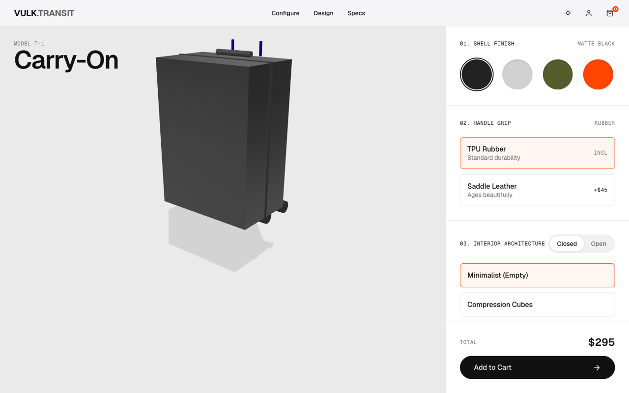Click the cart count badge
The height and width of the screenshot is (393, 629).
(x=615, y=9)
